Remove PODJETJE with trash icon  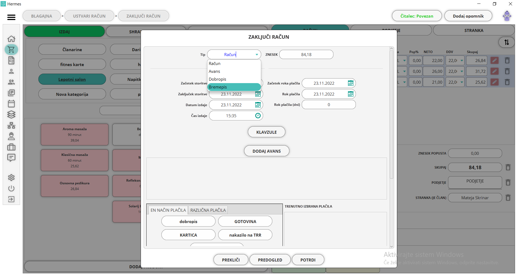508,183
